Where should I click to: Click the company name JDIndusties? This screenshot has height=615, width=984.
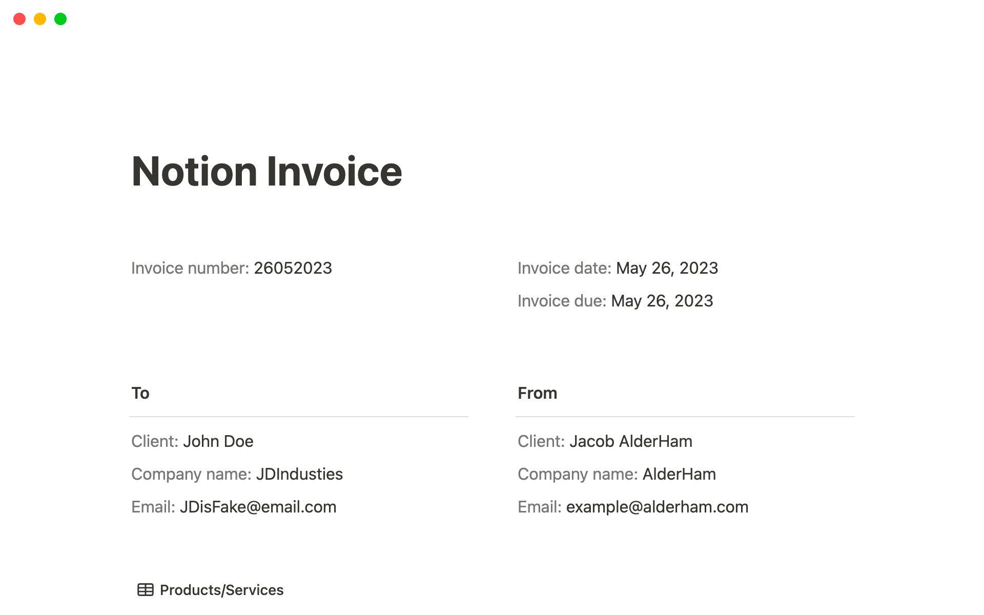[x=299, y=474]
